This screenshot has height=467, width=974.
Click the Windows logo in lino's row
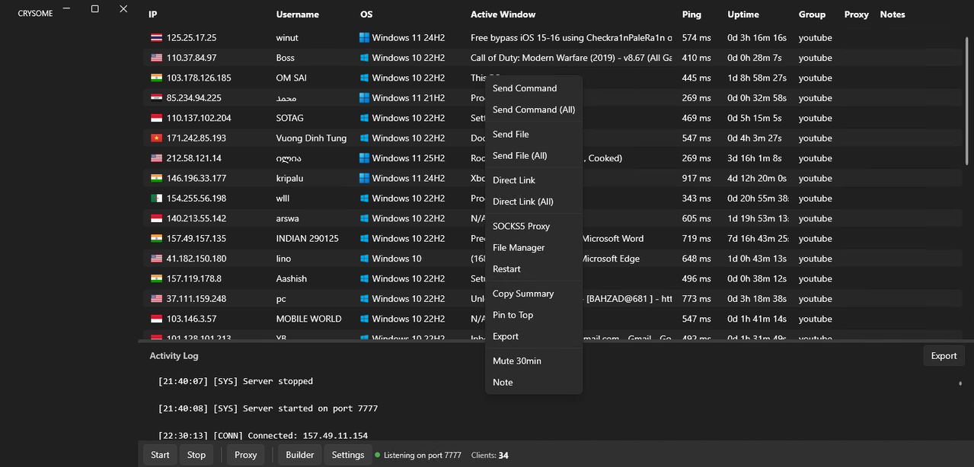coord(364,259)
